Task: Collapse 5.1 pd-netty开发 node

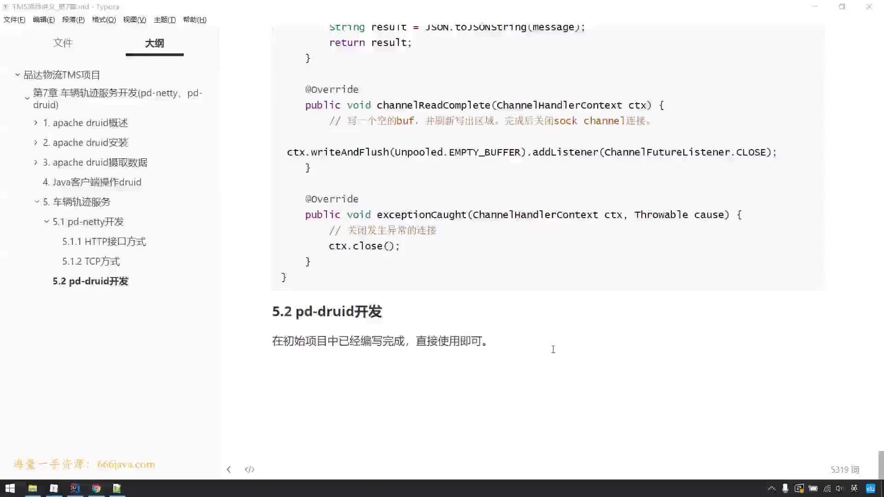Action: point(47,221)
